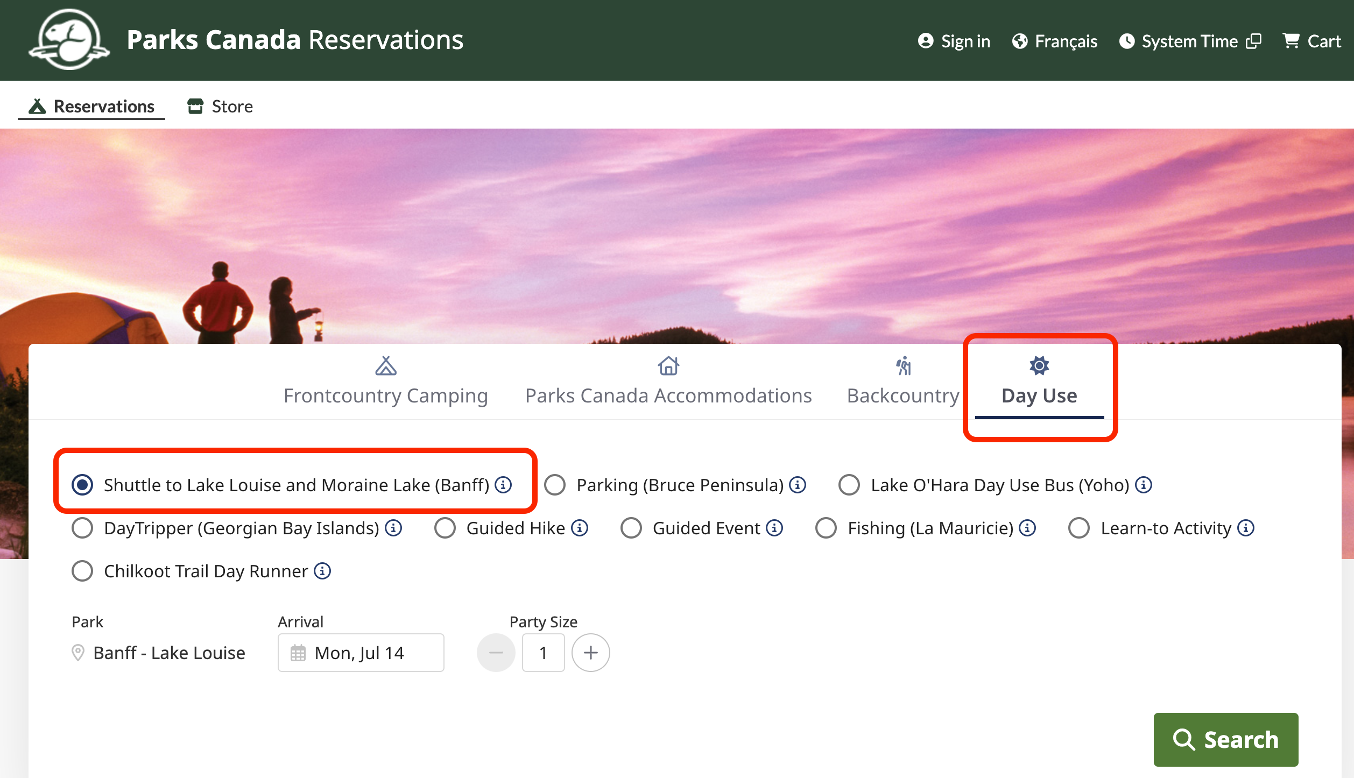
Task: Switch to Backcountry tab
Action: coord(903,381)
